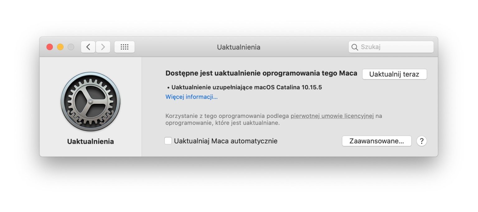The height and width of the screenshot is (212, 478).
Task: Enable the Uaktualniaj Maca automatycznie checkbox
Action: click(x=168, y=141)
